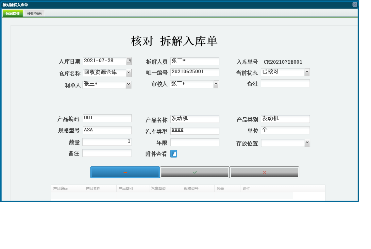Click the empty 年限 year field
This screenshot has height=249, width=371.
pyautogui.click(x=194, y=142)
